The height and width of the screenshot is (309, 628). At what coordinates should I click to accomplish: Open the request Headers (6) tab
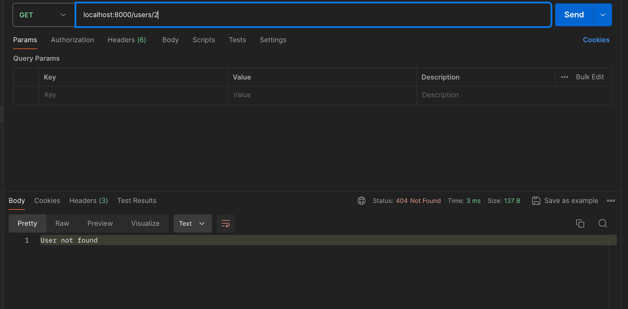[x=127, y=40]
